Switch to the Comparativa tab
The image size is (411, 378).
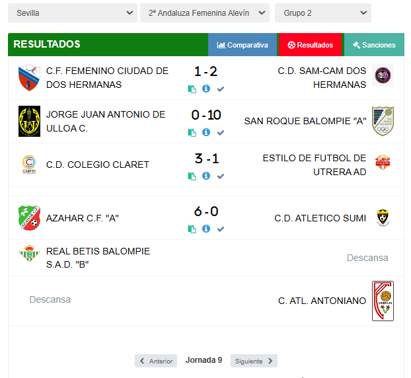pos(243,45)
